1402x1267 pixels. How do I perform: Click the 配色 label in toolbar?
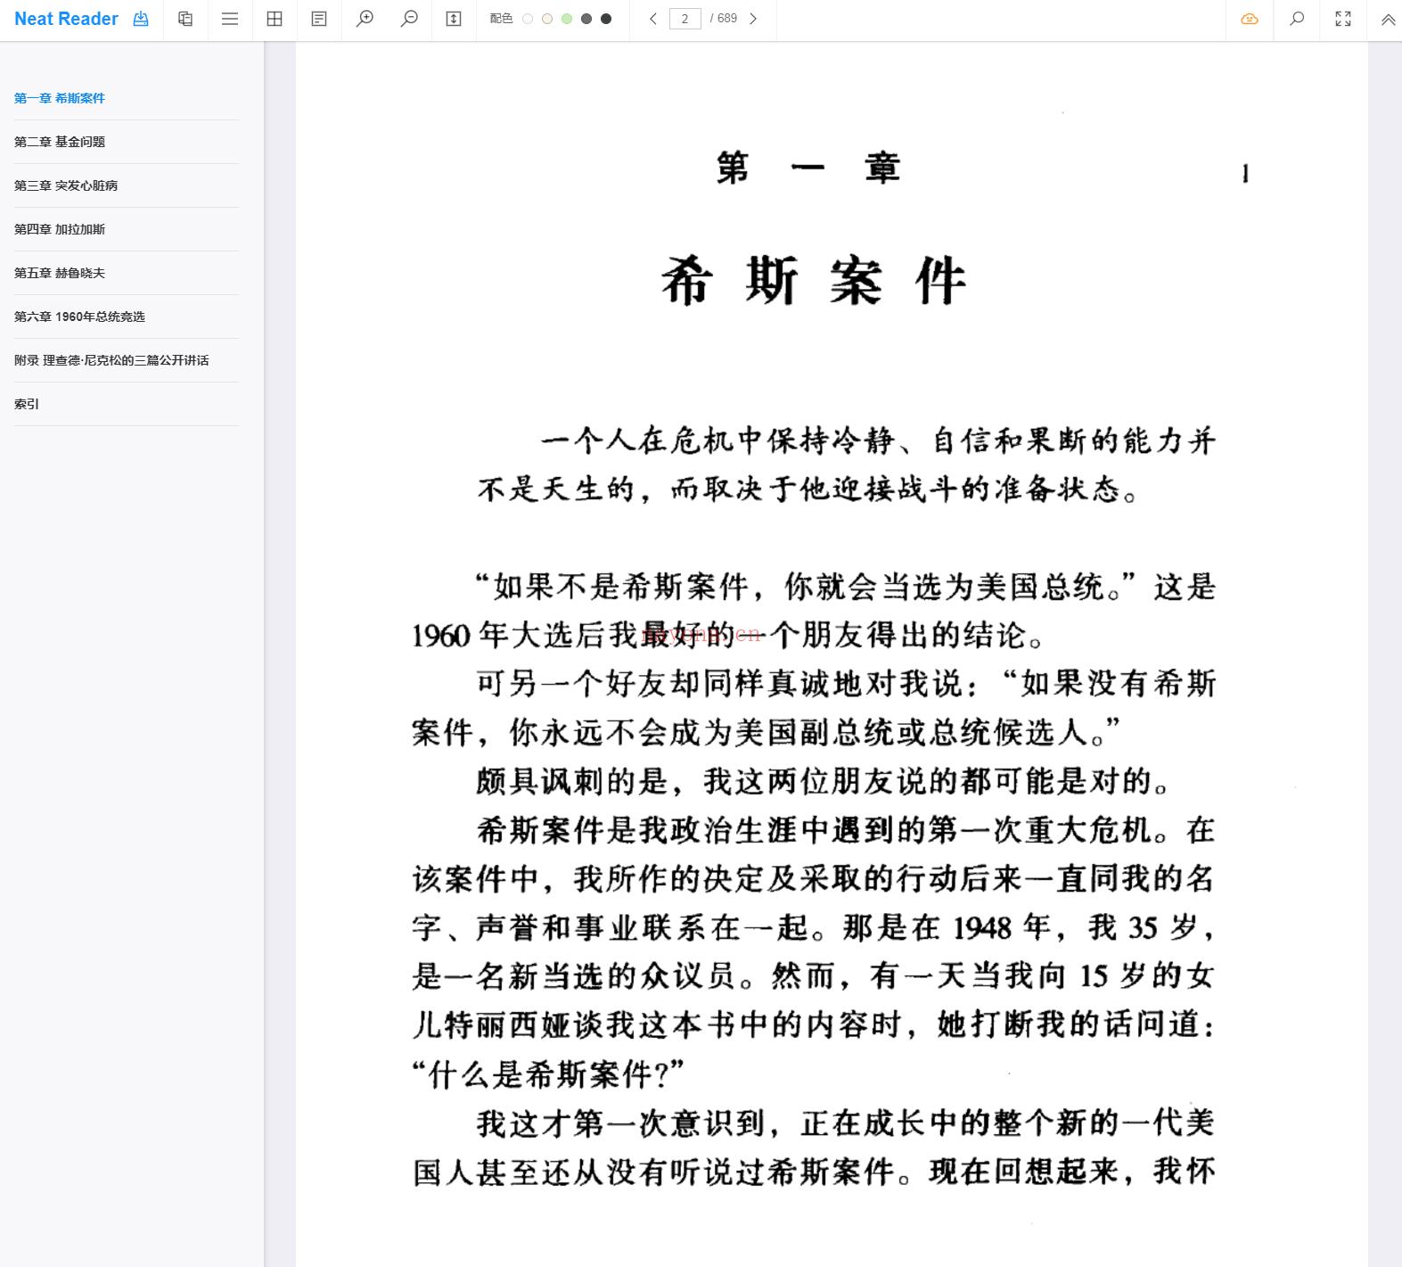click(x=501, y=19)
